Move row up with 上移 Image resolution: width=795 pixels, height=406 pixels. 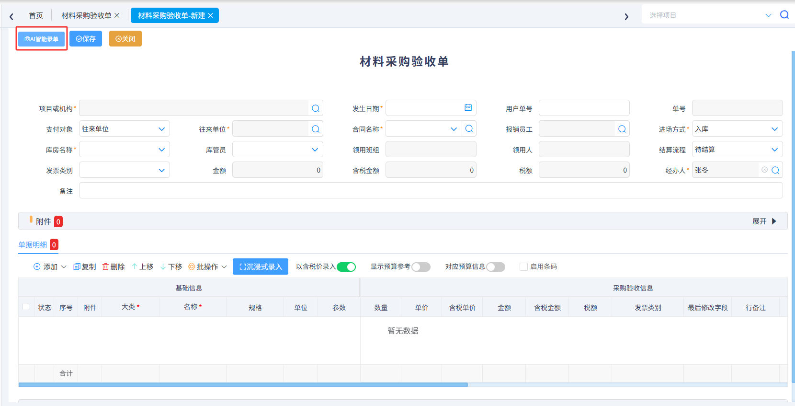(142, 267)
